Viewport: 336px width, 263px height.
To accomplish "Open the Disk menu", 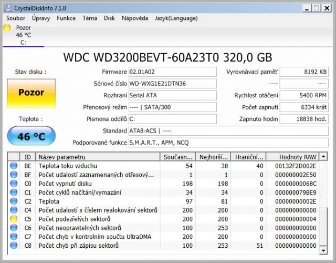I will click(109, 18).
